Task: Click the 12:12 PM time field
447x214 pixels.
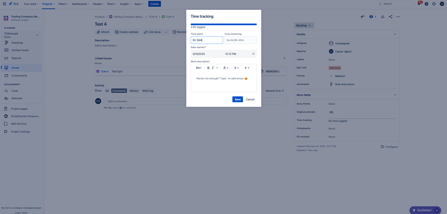Action: pos(230,53)
